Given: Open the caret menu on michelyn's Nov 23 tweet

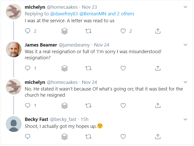Looking at the screenshot, I should 186,7.
